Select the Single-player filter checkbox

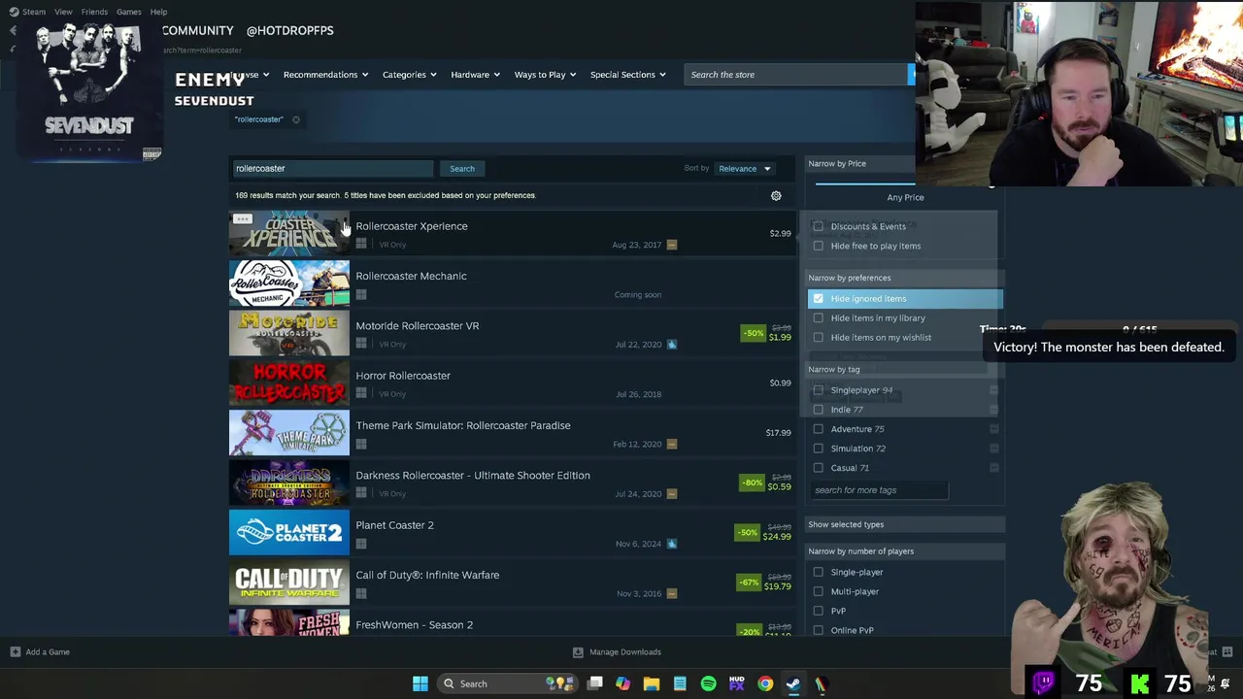click(818, 572)
